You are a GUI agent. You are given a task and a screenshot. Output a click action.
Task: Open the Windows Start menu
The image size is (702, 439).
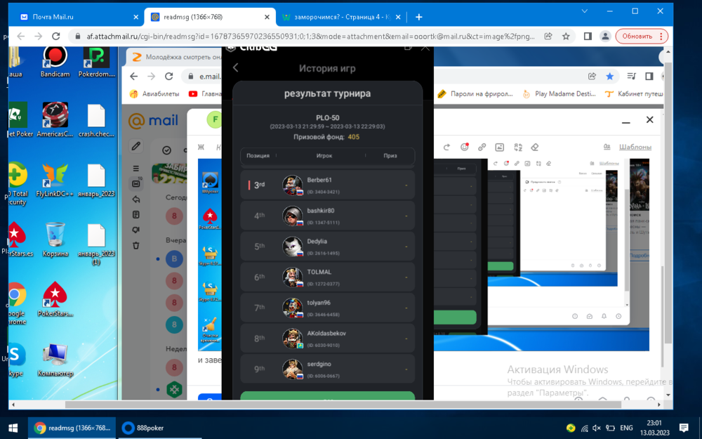pyautogui.click(x=13, y=428)
